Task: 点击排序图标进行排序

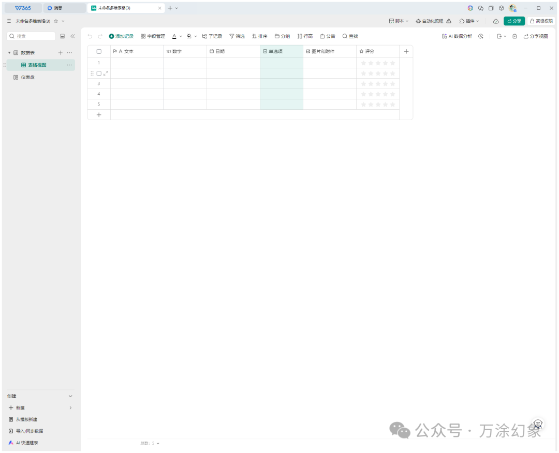Action: point(259,36)
